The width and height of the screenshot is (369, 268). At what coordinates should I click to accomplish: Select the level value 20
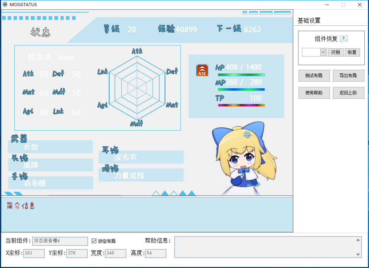[132, 29]
